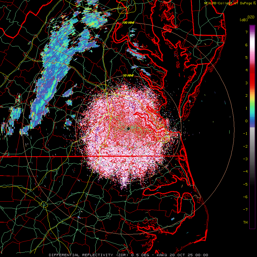Click the positive 2 scale value
The width and height of the screenshot is (257, 257).
click(x=246, y=96)
